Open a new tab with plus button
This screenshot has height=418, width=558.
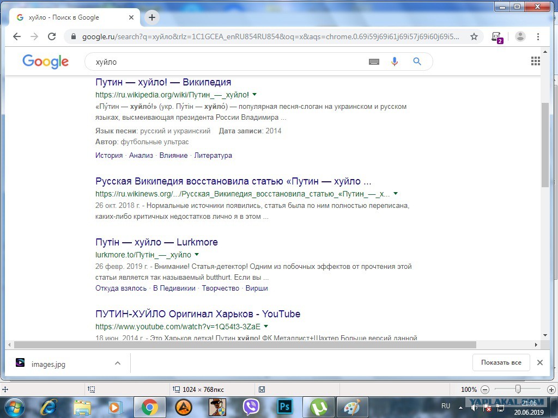click(152, 17)
